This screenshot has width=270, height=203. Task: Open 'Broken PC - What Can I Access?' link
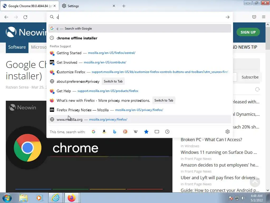[x=211, y=140]
